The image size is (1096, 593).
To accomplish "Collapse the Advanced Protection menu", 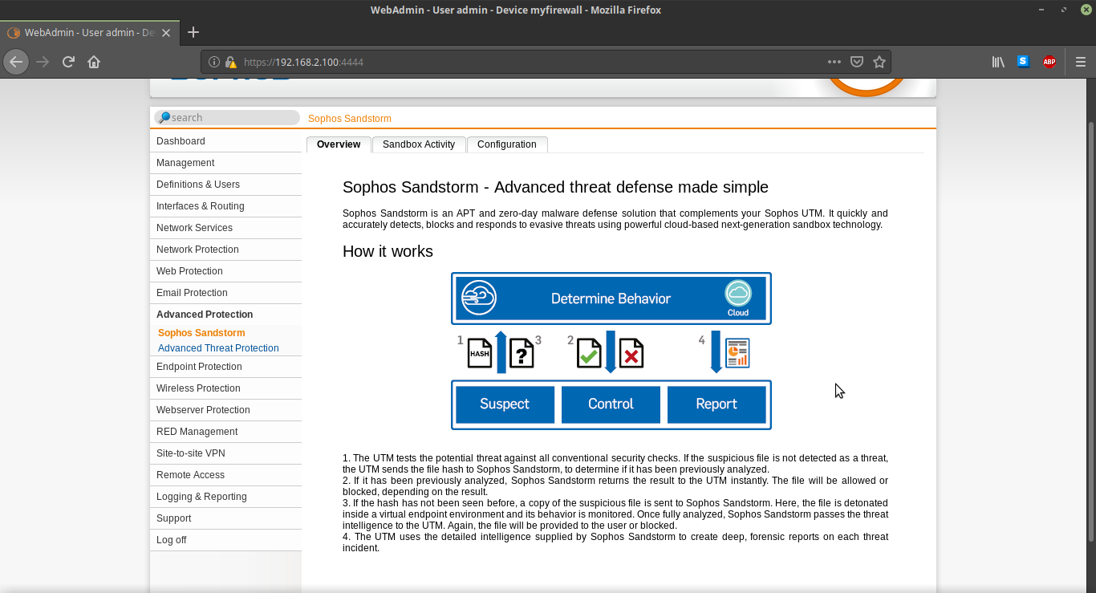I will click(x=225, y=315).
